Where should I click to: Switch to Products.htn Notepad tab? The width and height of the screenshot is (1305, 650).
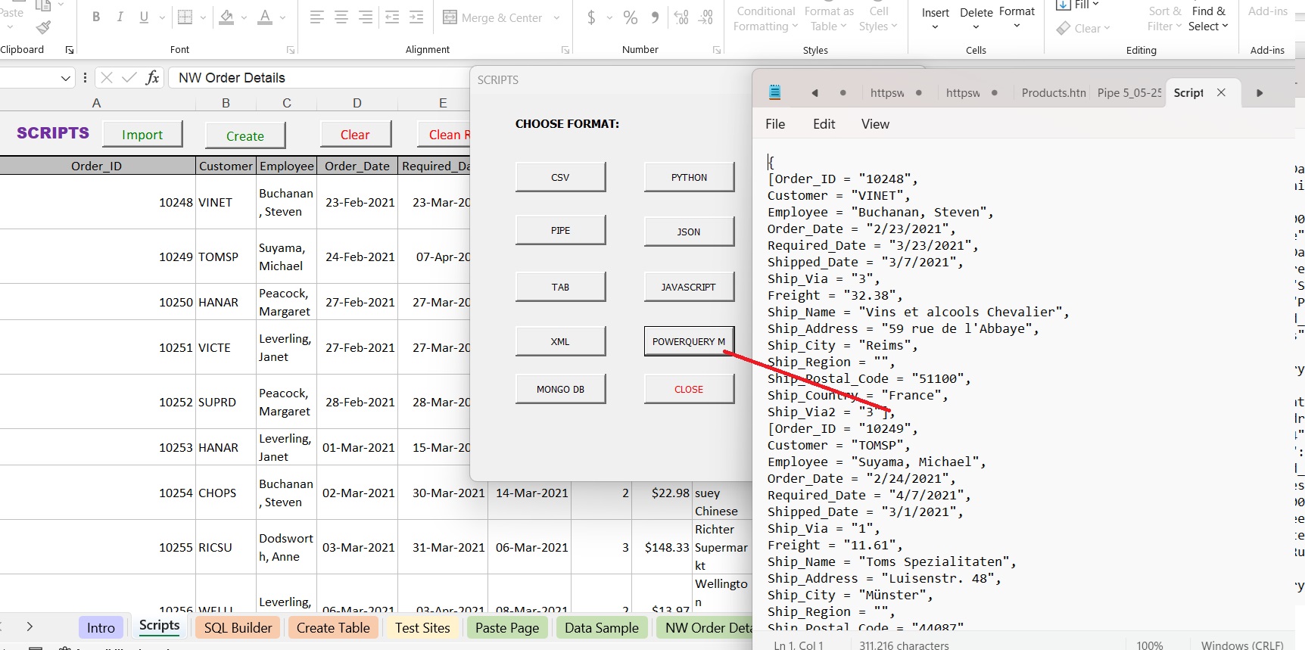click(1053, 92)
